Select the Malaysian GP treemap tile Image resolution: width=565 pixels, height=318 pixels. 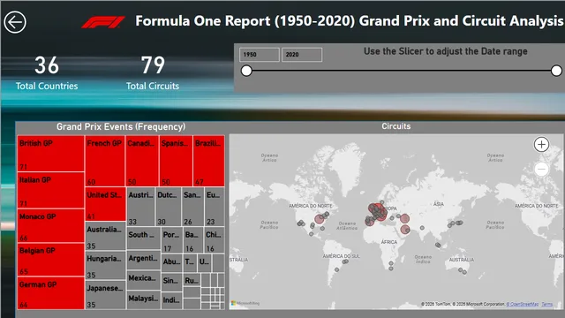[x=143, y=299]
